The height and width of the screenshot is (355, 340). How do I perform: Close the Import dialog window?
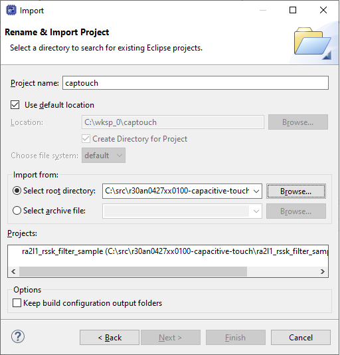click(323, 10)
